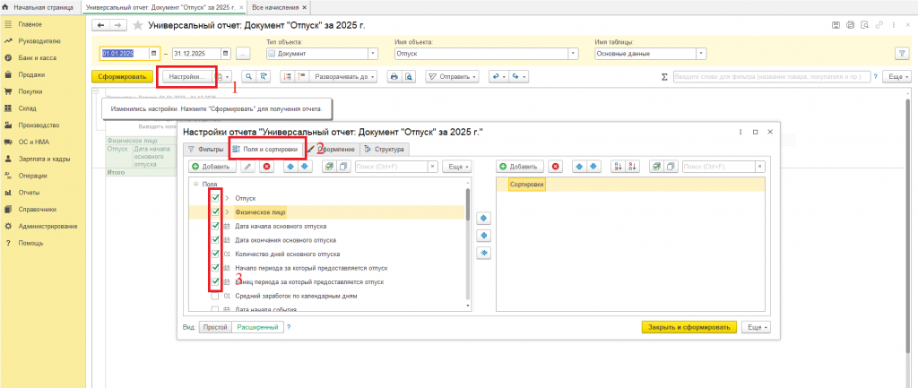Open Тип объекта dropdown showing Документ

pyautogui.click(x=372, y=53)
